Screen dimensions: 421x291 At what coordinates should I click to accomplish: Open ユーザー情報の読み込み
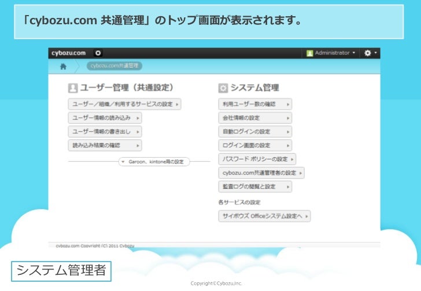click(105, 118)
